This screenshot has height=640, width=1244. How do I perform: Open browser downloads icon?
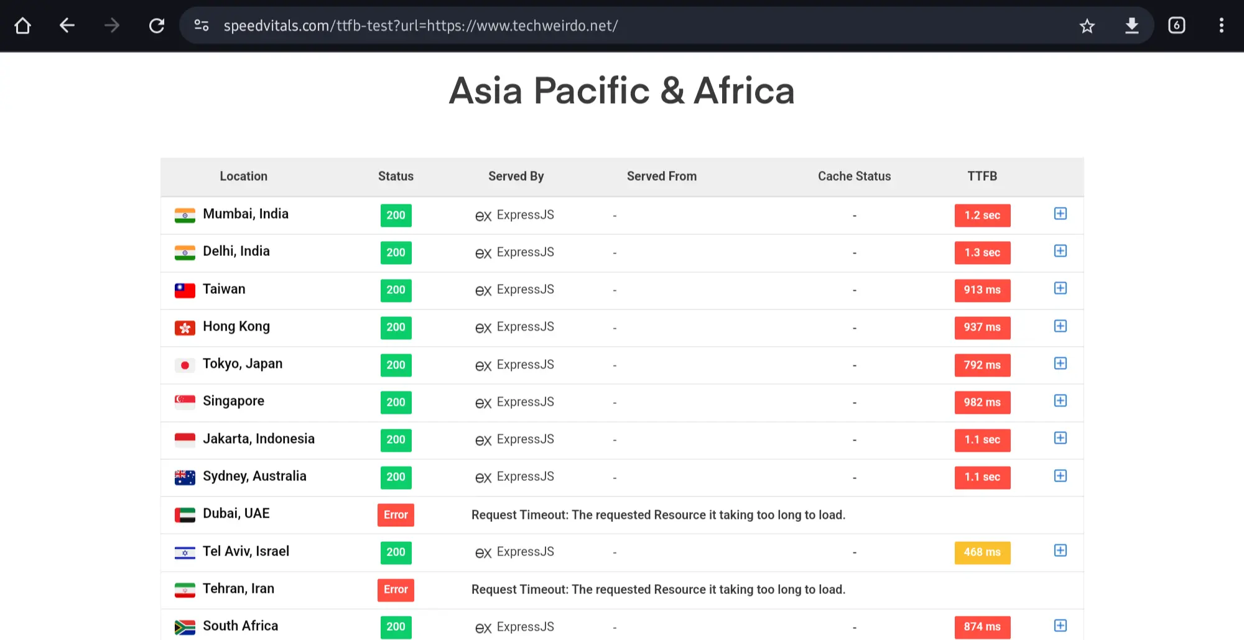tap(1132, 25)
